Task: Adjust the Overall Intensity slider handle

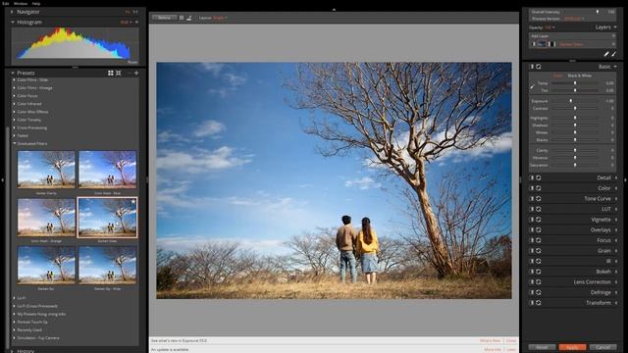Action: coord(598,12)
